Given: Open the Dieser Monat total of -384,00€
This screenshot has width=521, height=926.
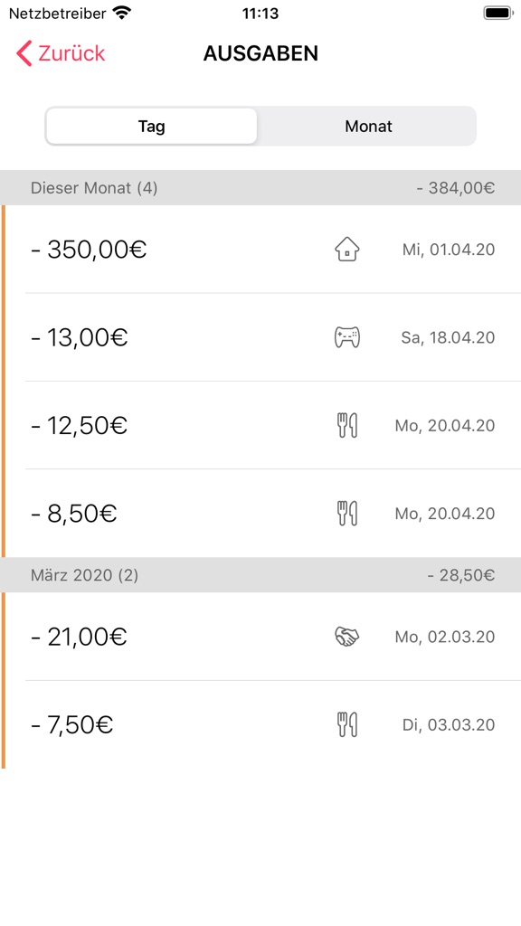Looking at the screenshot, I should coord(455,187).
